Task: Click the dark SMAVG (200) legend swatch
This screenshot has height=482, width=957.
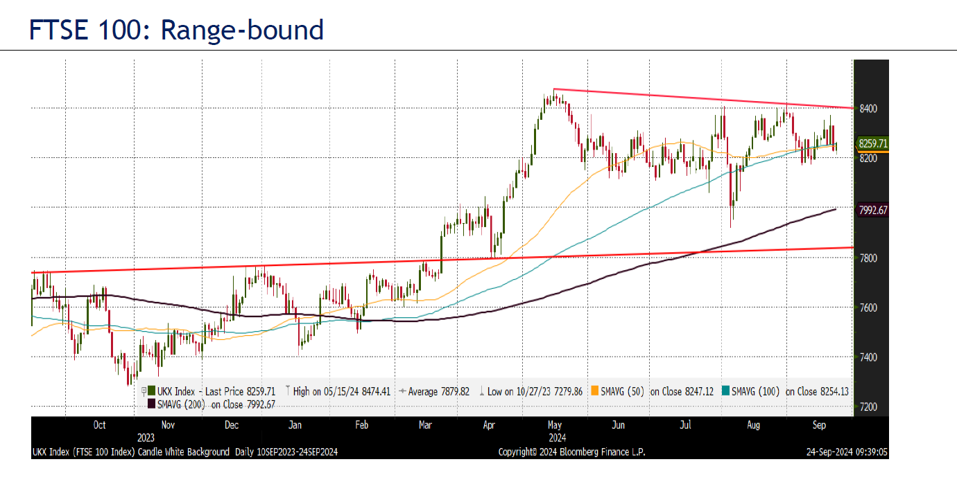Action: pos(152,404)
